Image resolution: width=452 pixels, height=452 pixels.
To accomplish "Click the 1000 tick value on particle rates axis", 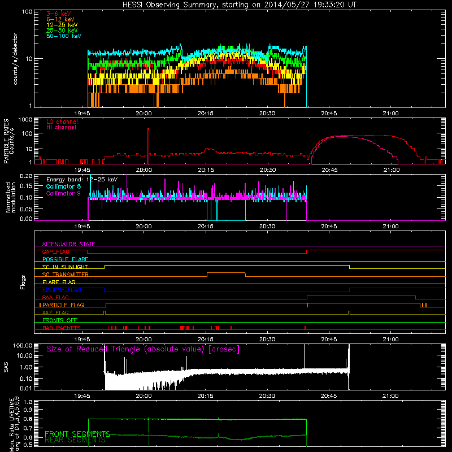I will point(25,120).
